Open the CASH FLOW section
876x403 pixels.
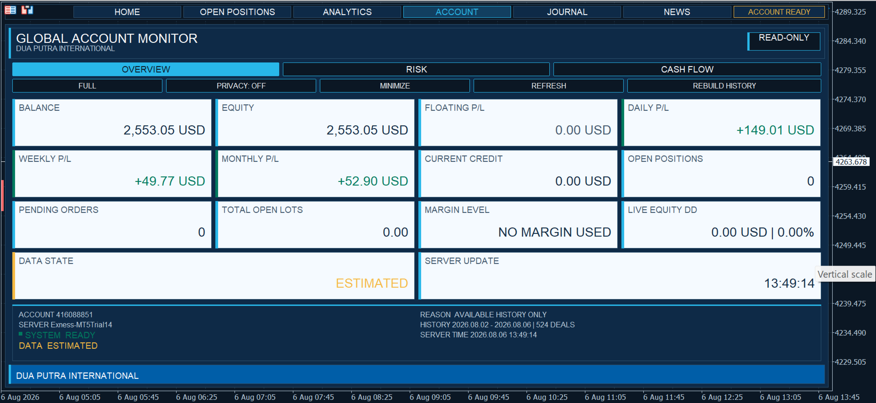click(687, 69)
